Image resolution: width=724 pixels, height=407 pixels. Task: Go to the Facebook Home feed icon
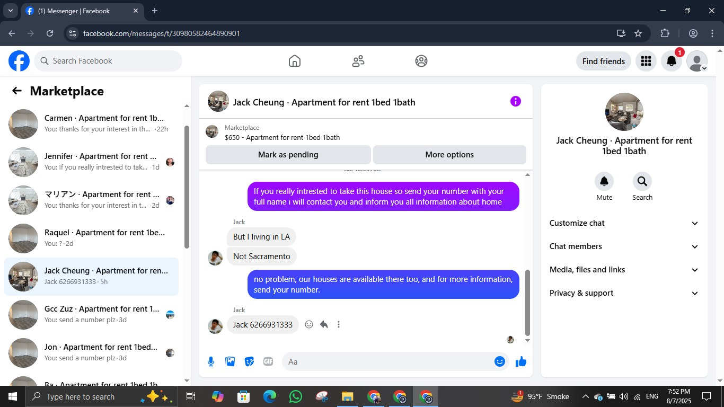295,61
